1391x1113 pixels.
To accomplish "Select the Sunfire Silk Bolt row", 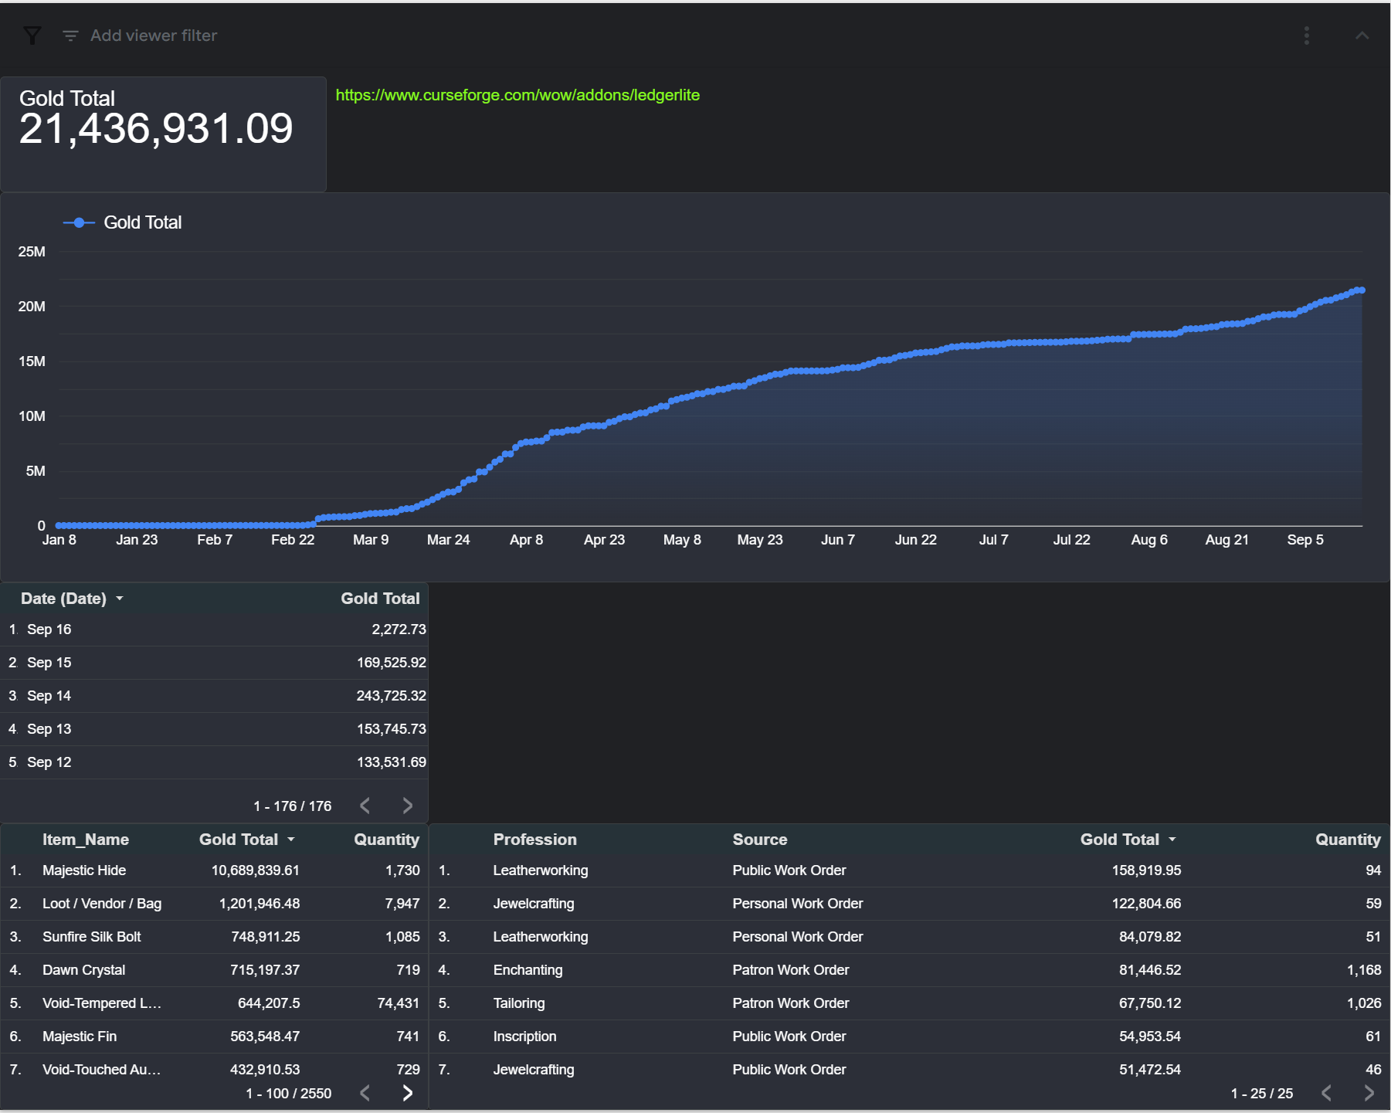I will click(214, 937).
